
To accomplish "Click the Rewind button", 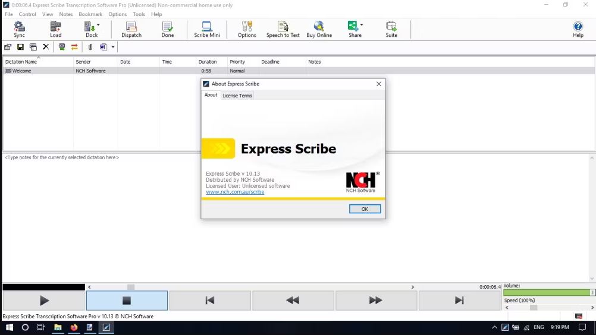I will pyautogui.click(x=293, y=301).
